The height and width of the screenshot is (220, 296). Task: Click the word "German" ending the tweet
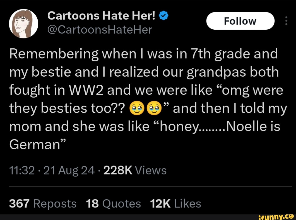pyautogui.click(x=35, y=145)
